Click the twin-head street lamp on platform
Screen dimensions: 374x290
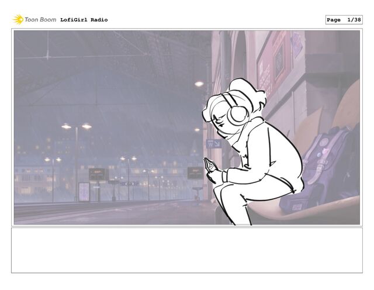77,161
